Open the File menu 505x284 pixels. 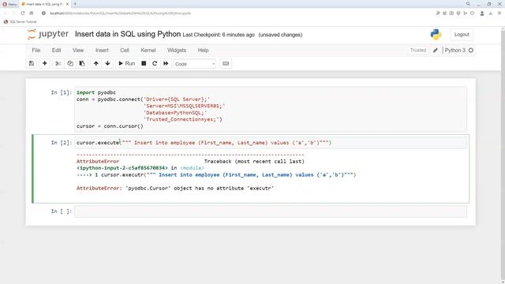click(x=36, y=50)
